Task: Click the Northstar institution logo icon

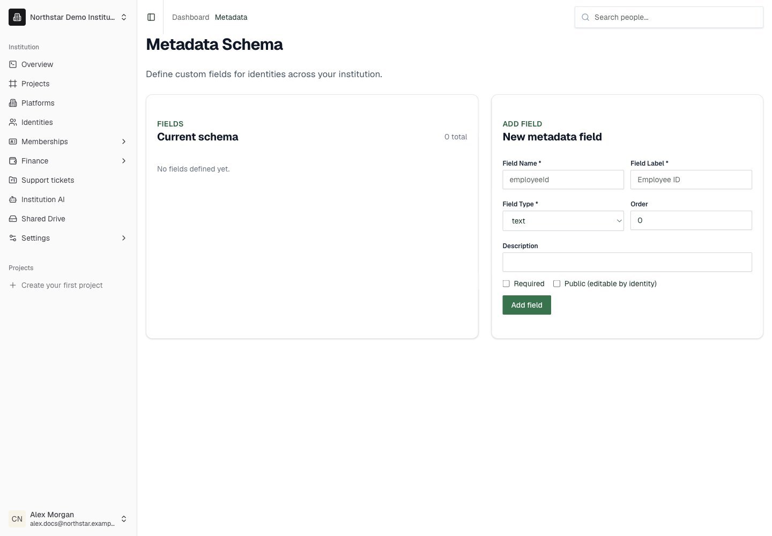Action: pos(17,17)
